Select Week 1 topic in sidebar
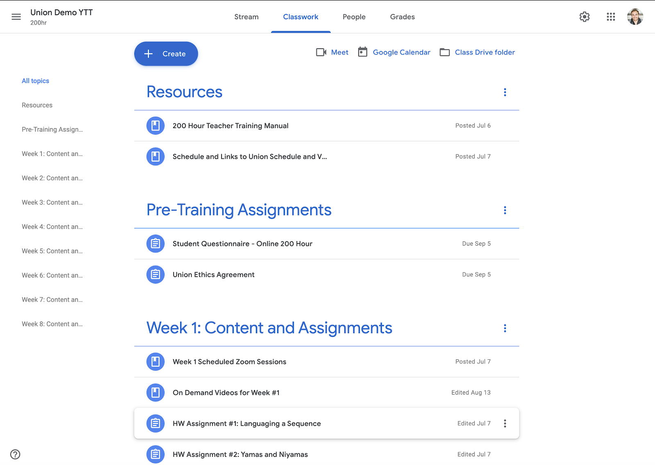The width and height of the screenshot is (655, 465). (x=52, y=154)
